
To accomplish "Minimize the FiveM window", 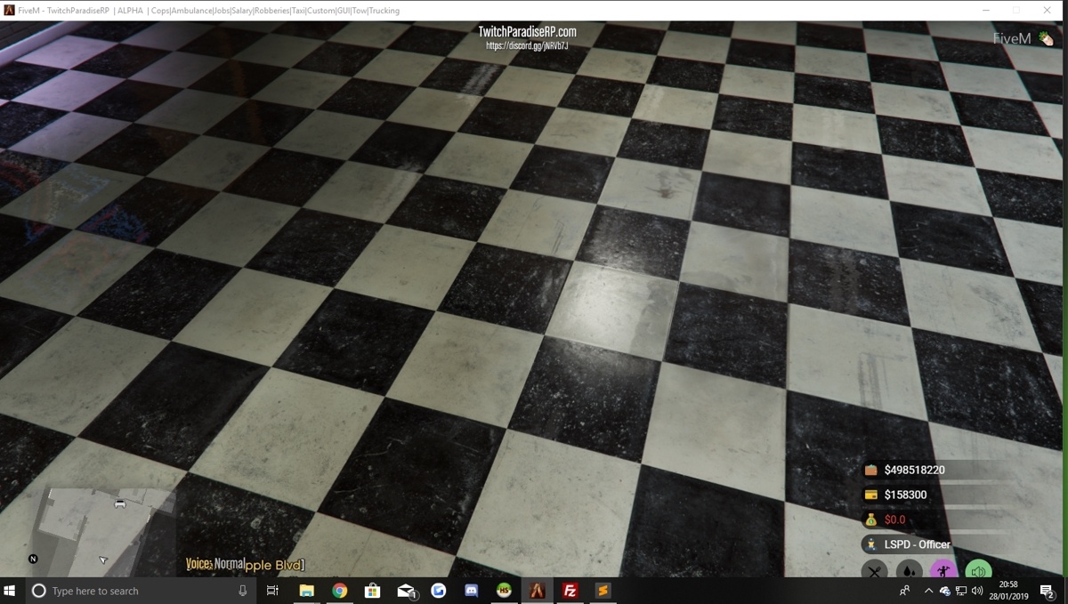I will coord(986,10).
